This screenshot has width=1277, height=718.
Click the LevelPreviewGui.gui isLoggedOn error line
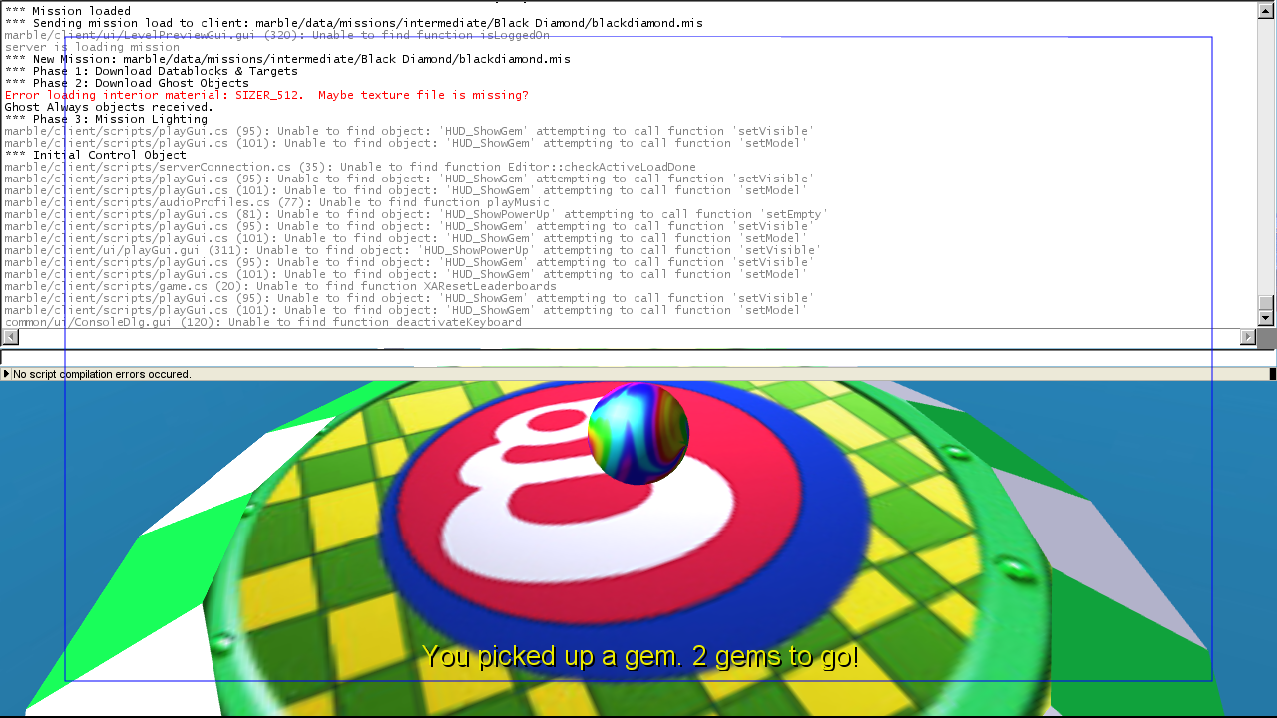[x=276, y=35]
